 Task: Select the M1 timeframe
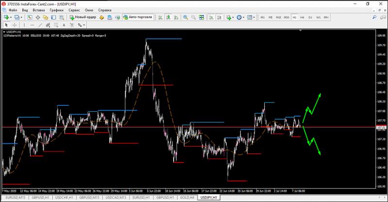262,17
